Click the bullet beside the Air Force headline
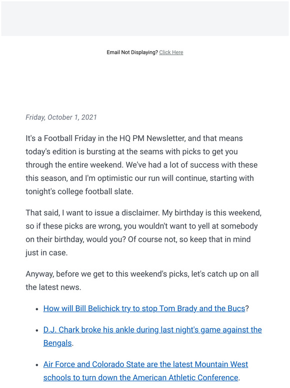 point(37,365)
